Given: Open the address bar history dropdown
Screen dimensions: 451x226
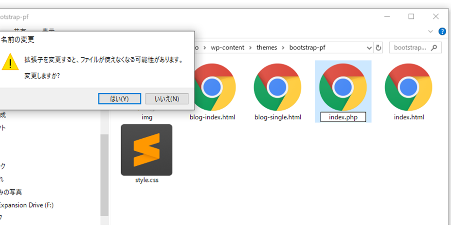Looking at the screenshot, I should click(x=369, y=48).
